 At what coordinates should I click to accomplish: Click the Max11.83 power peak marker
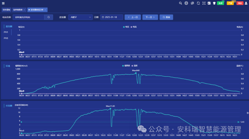click(111, 109)
